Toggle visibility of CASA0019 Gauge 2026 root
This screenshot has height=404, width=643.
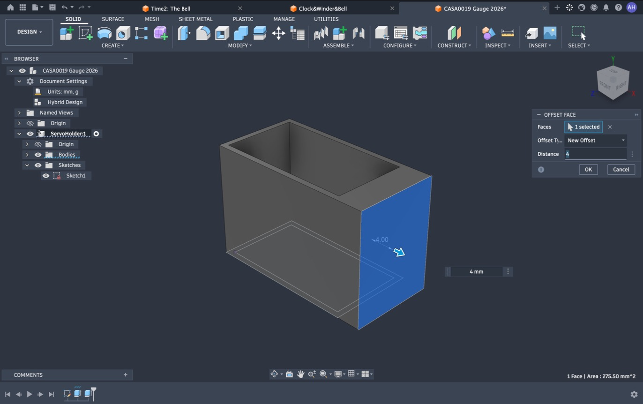(x=22, y=71)
